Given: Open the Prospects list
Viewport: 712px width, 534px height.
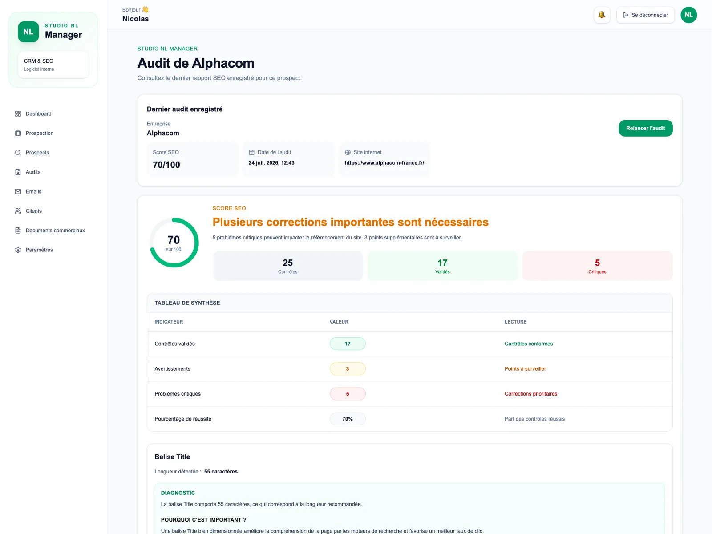Looking at the screenshot, I should [53, 153].
